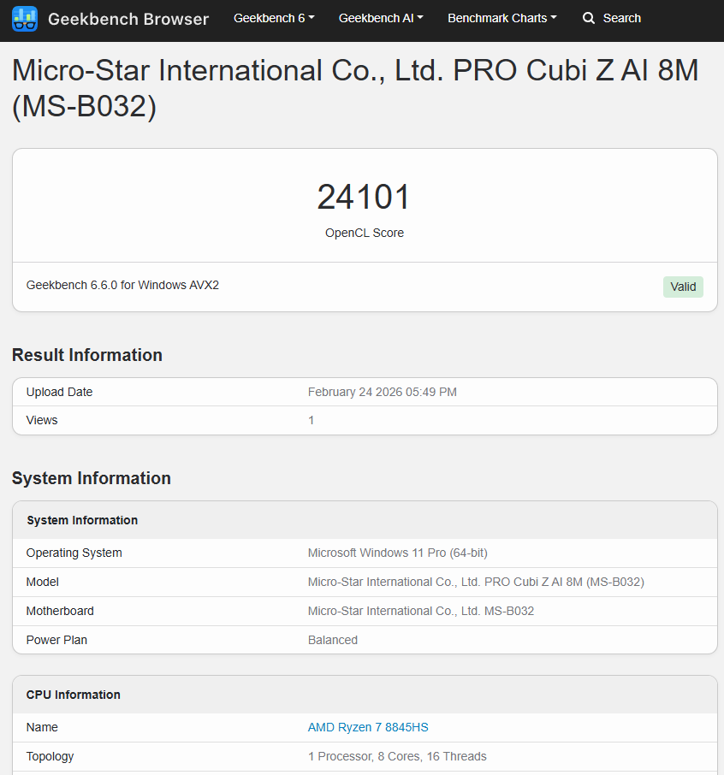Image resolution: width=724 pixels, height=775 pixels.
Task: Select the Search text in navbar
Action: click(x=621, y=18)
